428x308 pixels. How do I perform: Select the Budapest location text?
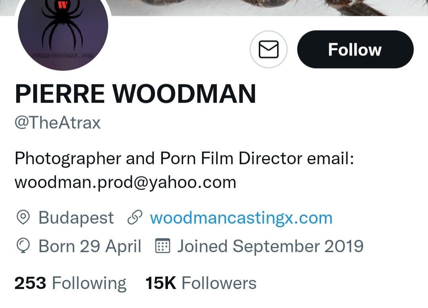click(76, 218)
